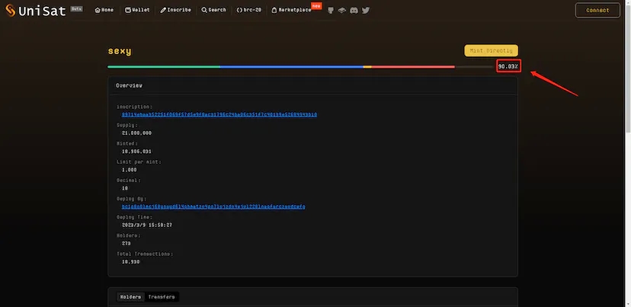Viewport: 631px width, 307px height.
Task: Open the Discord icon link
Action: click(x=354, y=10)
